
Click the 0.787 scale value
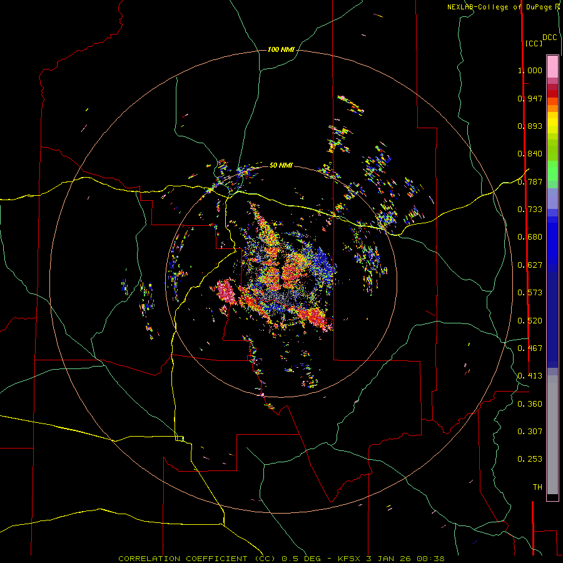pyautogui.click(x=530, y=181)
